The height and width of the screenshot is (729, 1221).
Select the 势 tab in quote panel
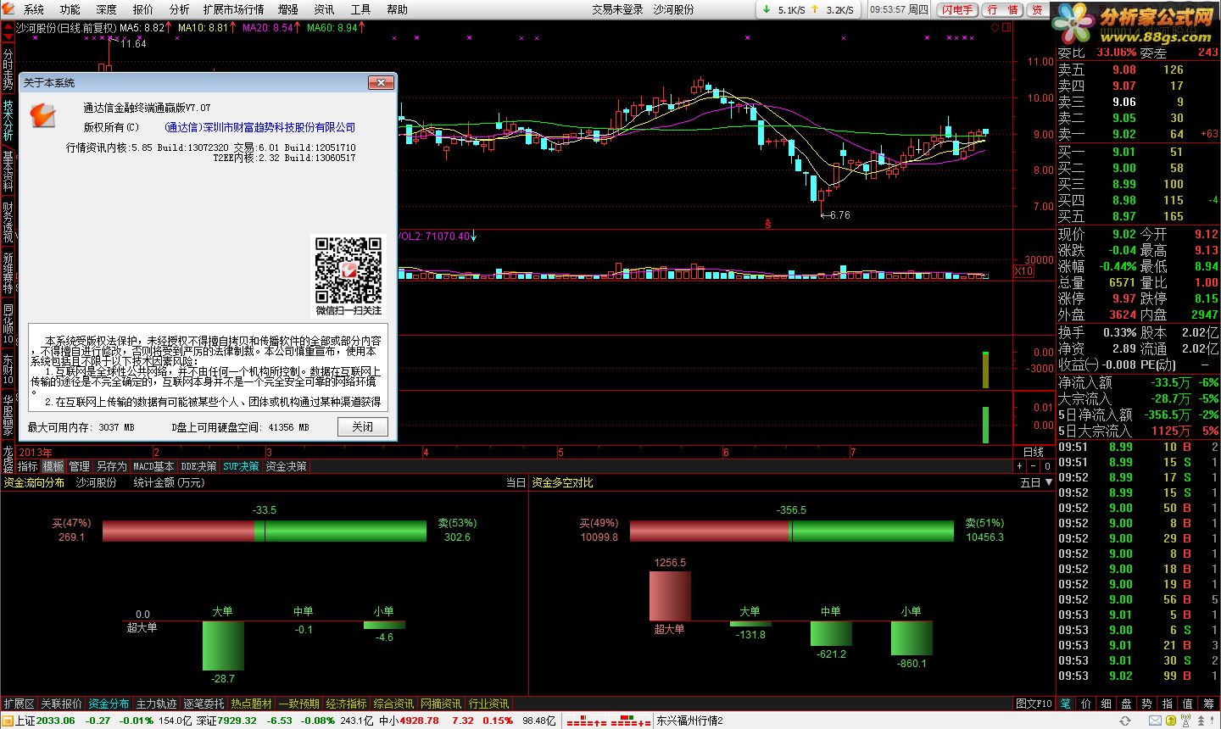1147,704
